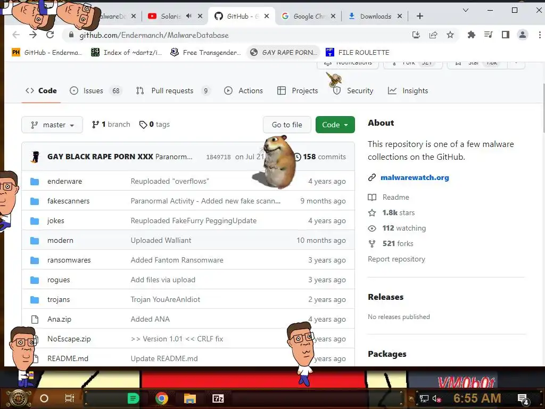Click the Go to file button

(x=287, y=125)
